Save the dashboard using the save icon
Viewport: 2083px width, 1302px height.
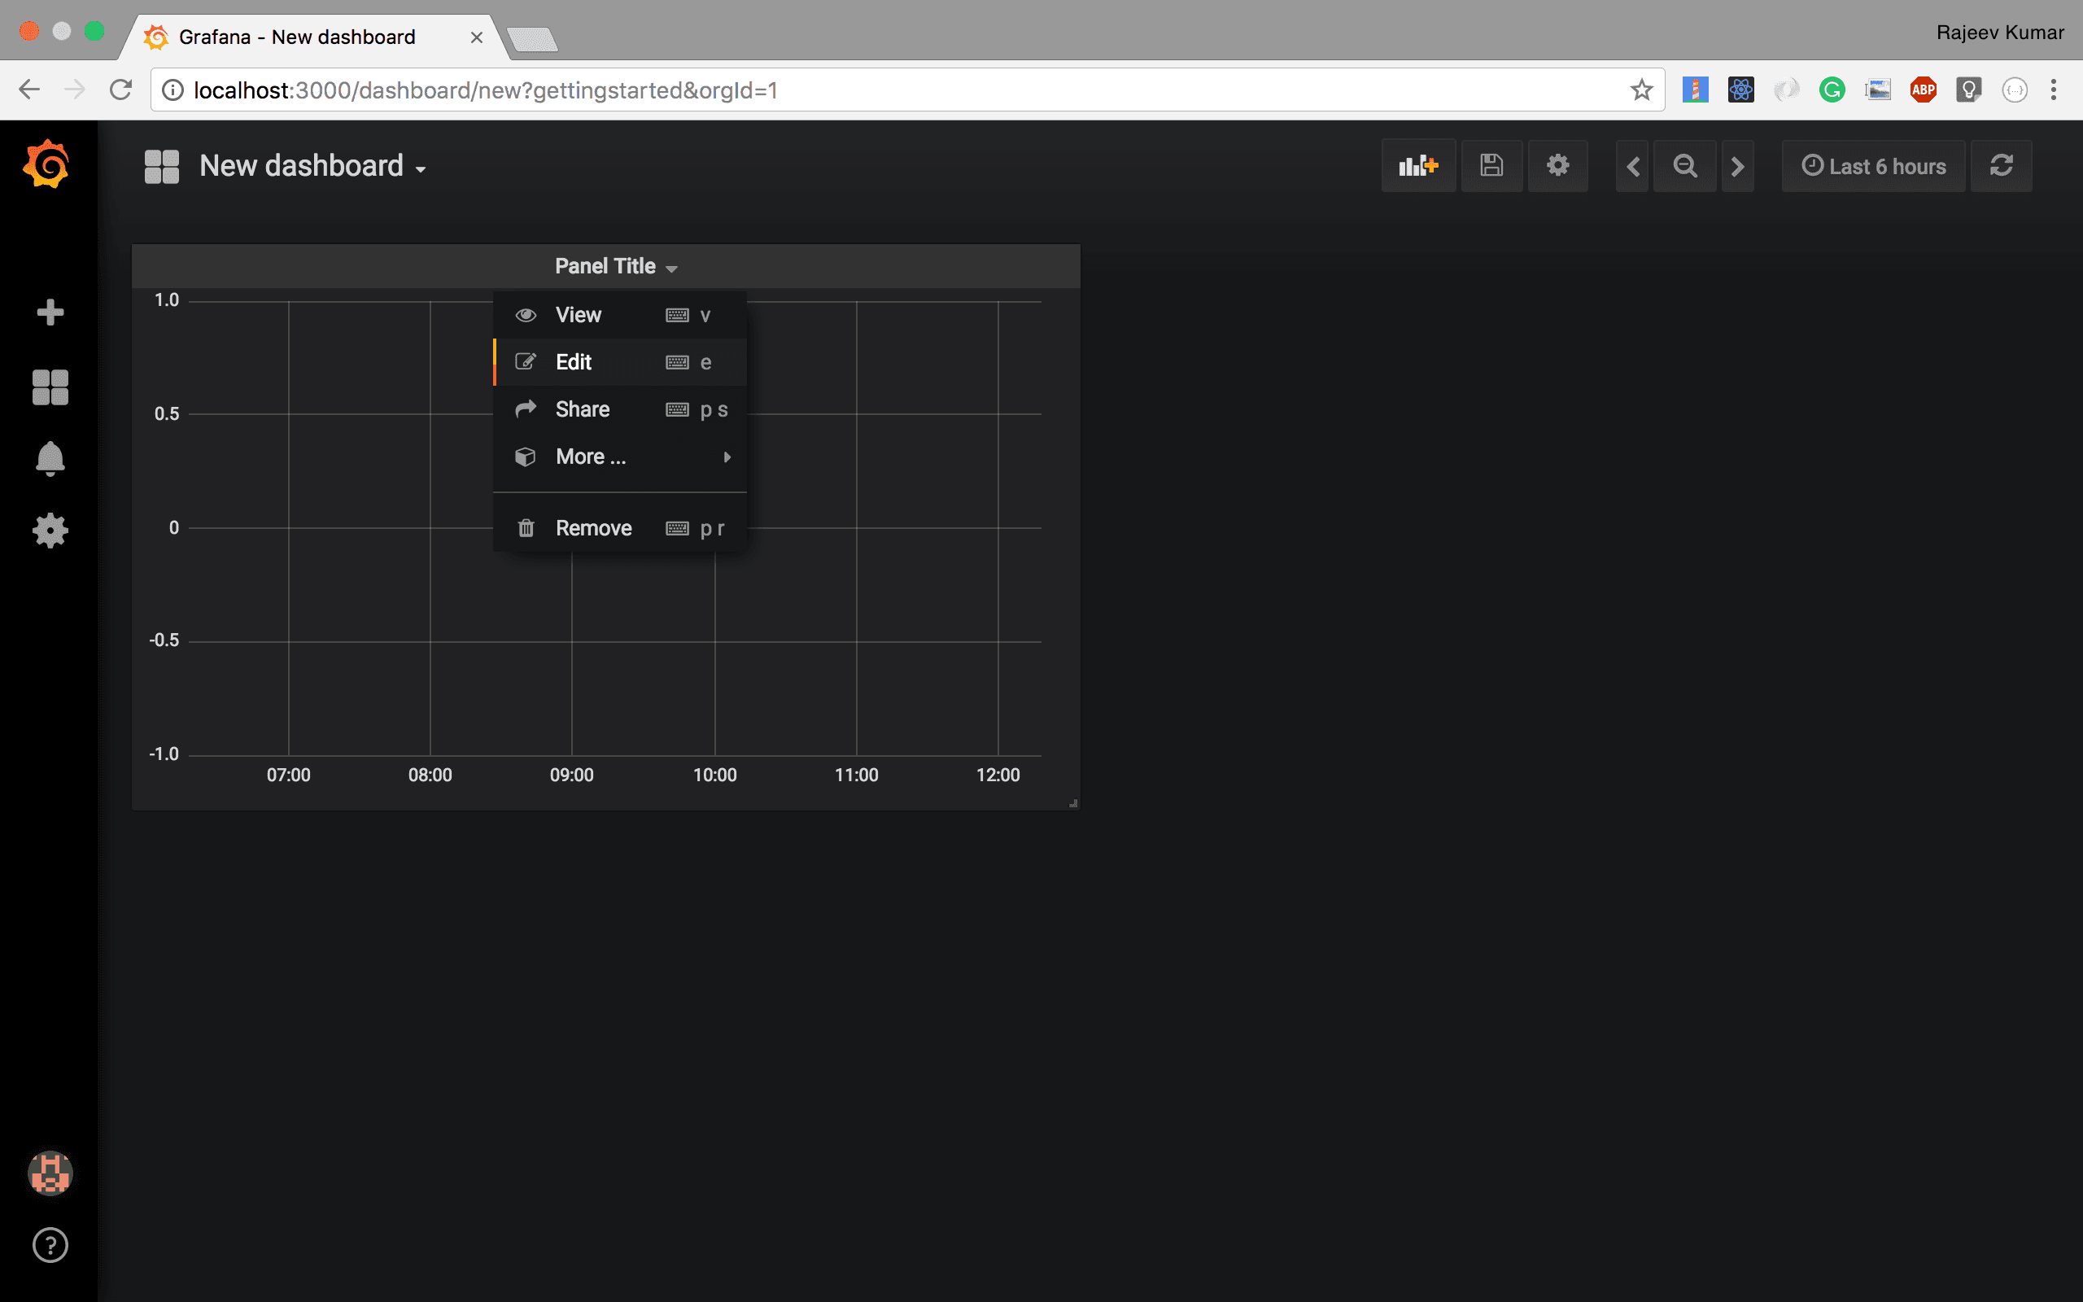[x=1491, y=165]
